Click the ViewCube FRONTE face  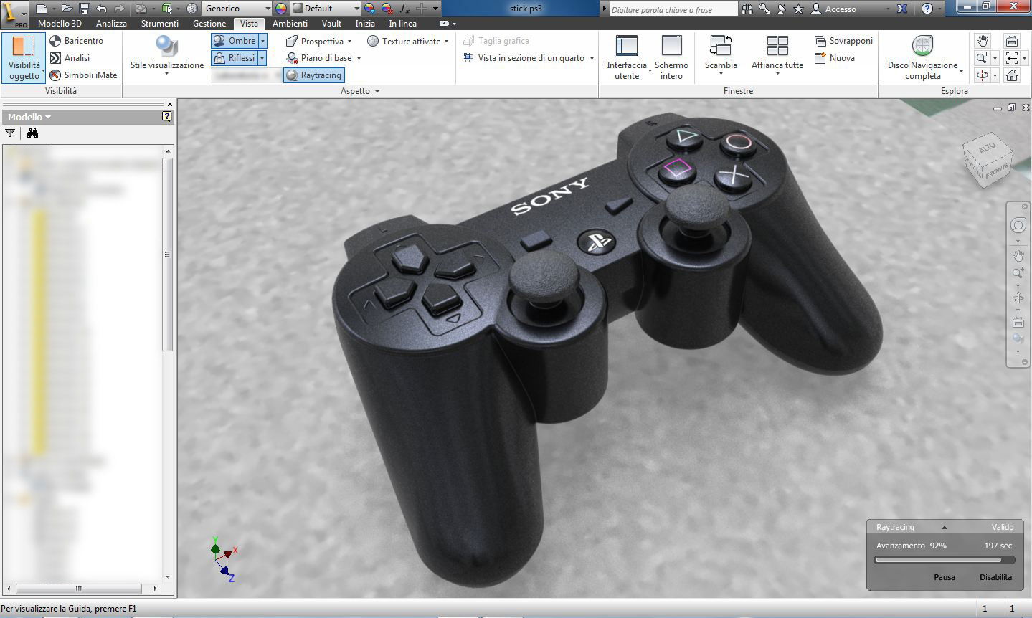click(998, 171)
